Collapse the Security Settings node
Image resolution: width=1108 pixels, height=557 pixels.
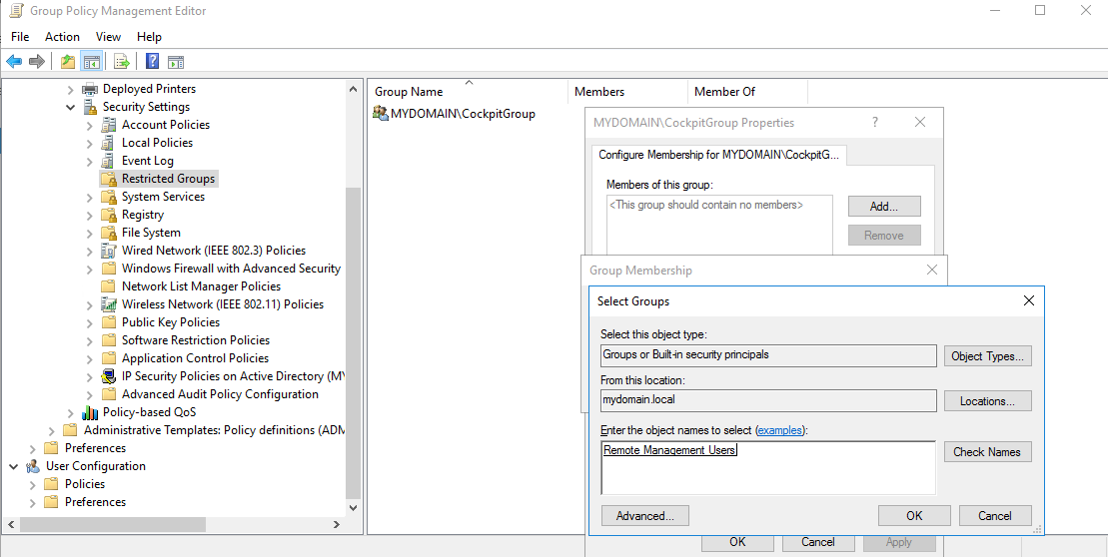click(x=70, y=107)
